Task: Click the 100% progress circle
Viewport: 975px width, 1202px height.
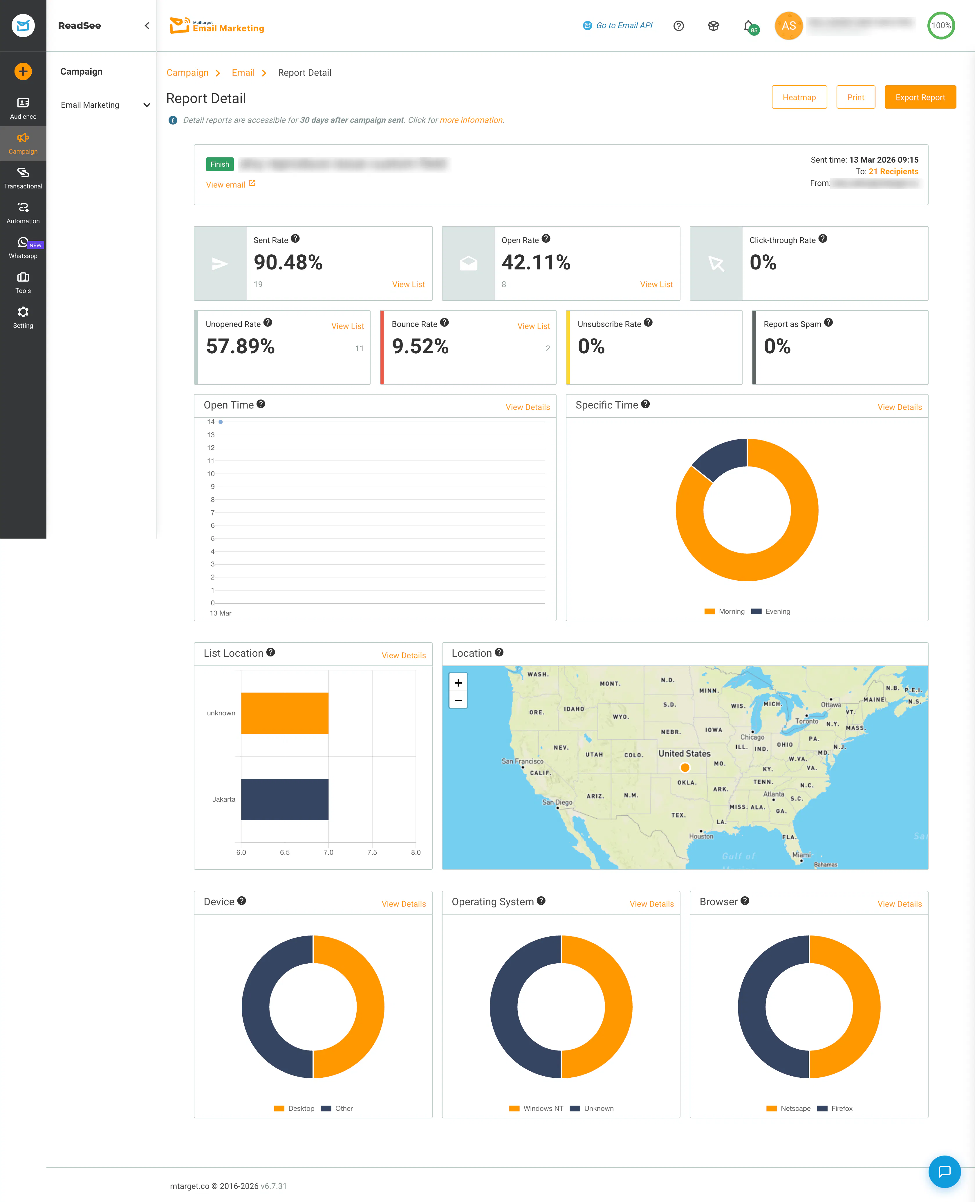Action: 941,26
